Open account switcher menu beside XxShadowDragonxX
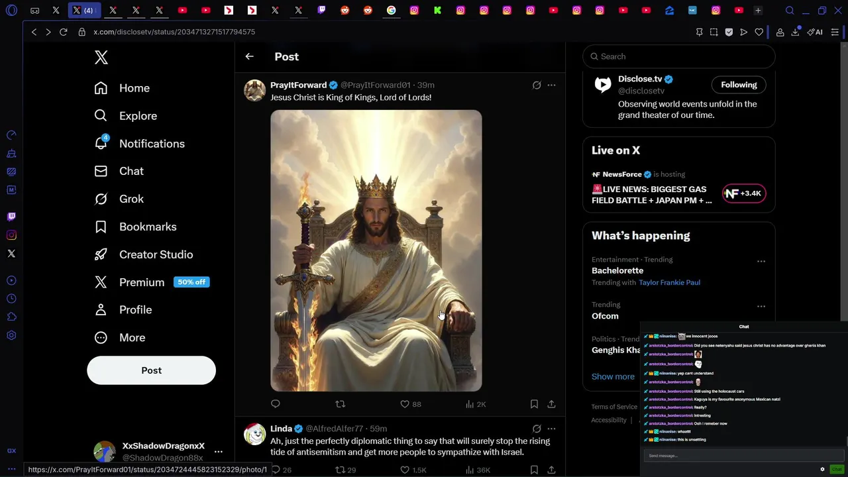The image size is (848, 477). click(218, 452)
